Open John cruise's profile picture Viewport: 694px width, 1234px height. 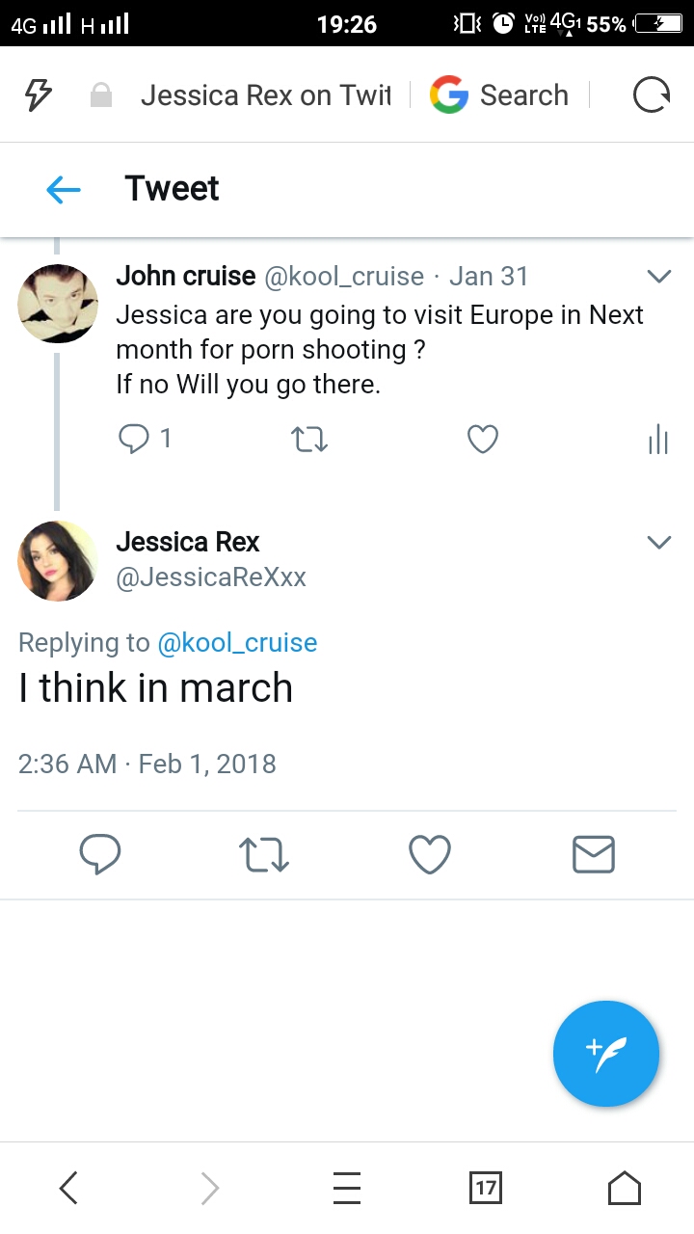(58, 304)
